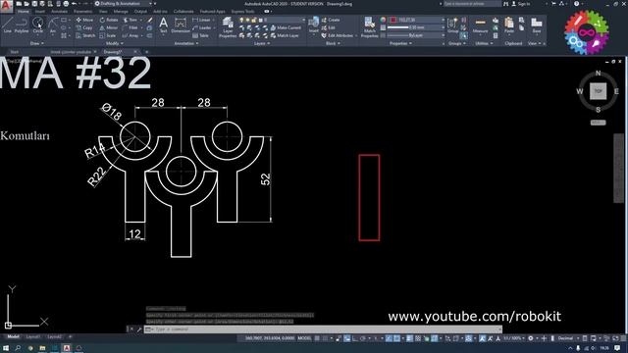Open the Insert block tool
Screen dimensions: 628x353
[314, 25]
